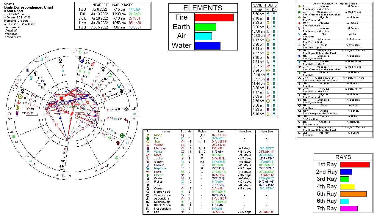Select the Pluto glyph in the chart wheel
Image resolution: width=377 pixels, height=220 pixels.
119,143
